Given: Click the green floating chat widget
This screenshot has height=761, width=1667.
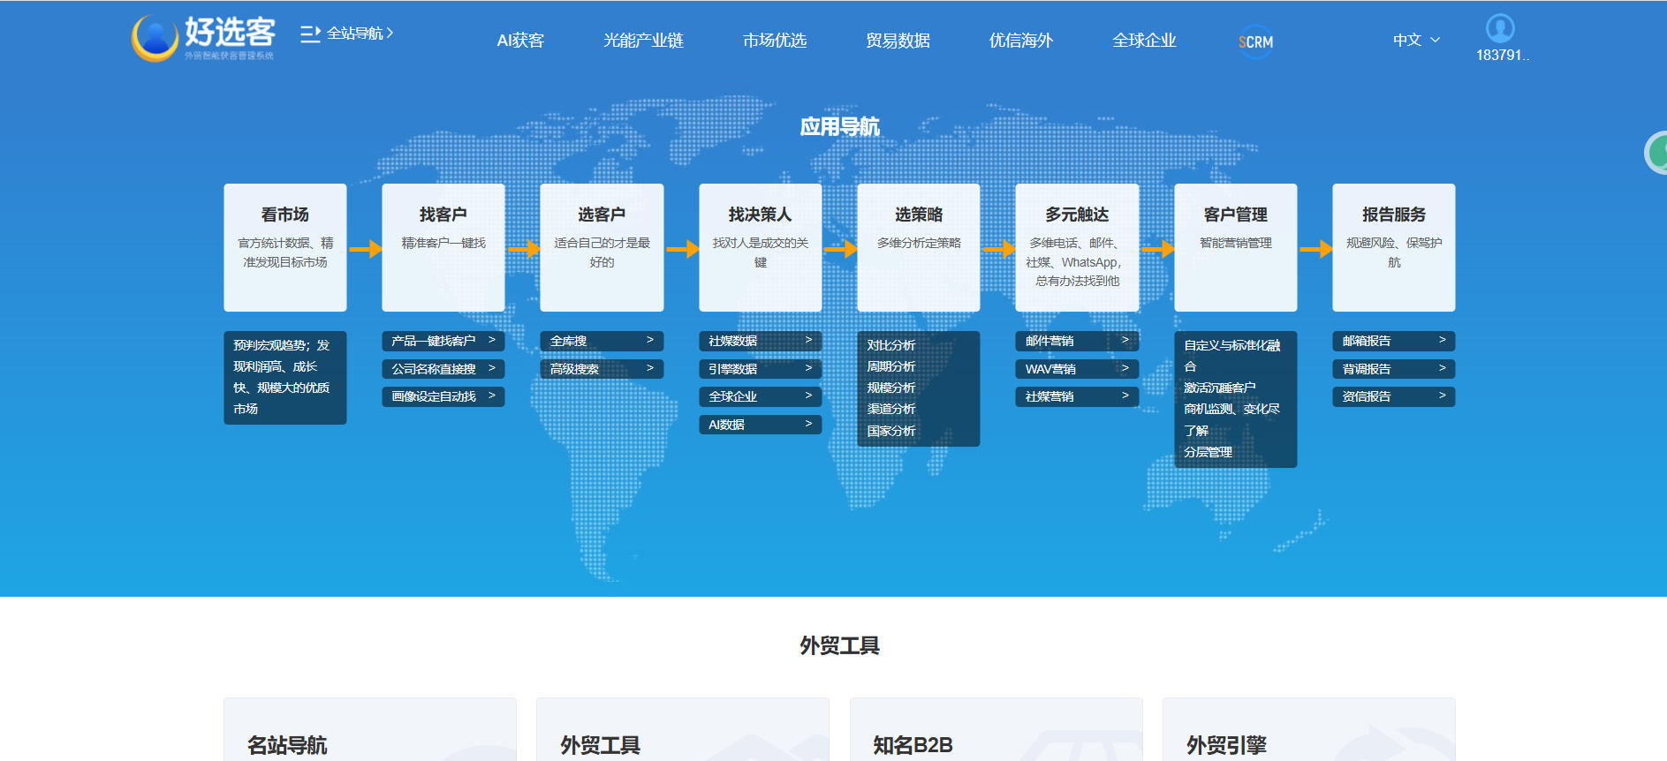Looking at the screenshot, I should 1656,153.
